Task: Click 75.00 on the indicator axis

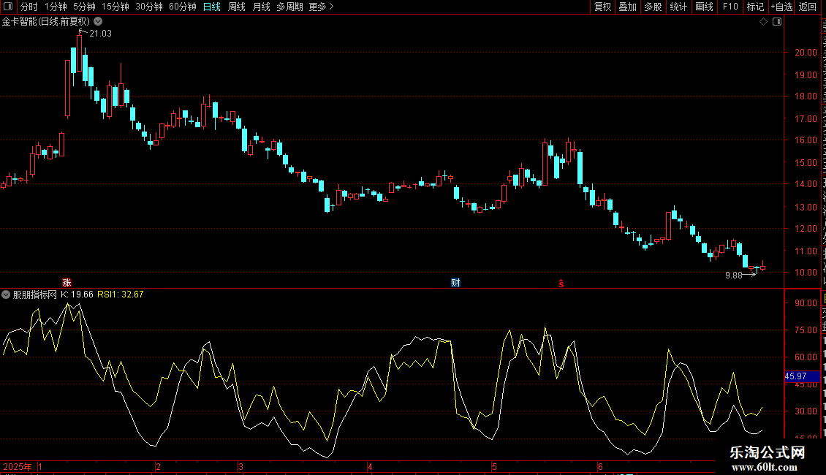Action: click(806, 330)
